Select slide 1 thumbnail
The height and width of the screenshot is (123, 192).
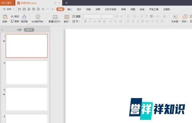[27, 46]
